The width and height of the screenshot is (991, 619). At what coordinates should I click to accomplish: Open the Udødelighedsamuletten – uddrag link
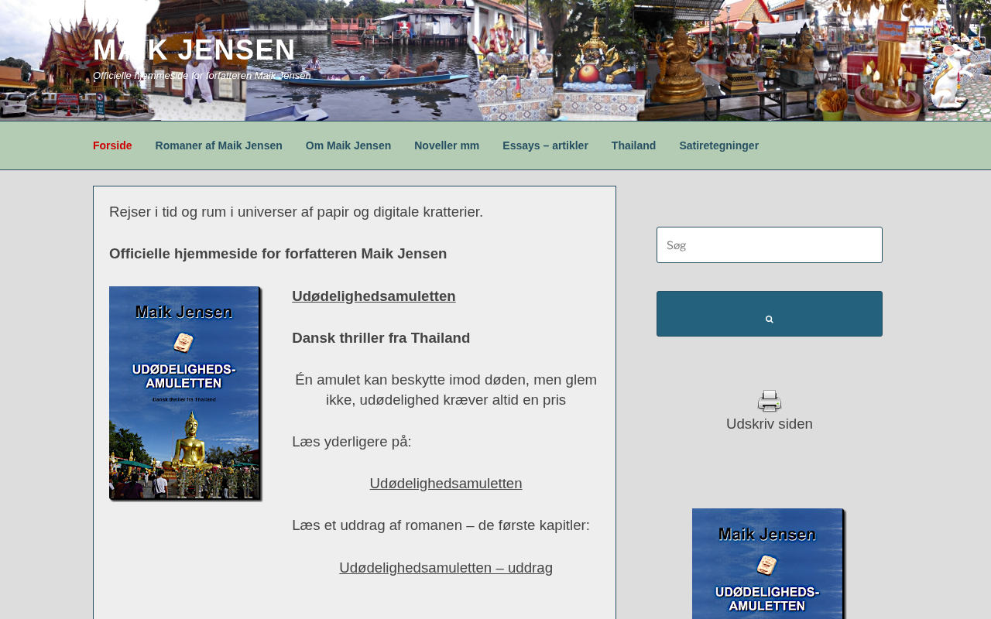click(446, 568)
